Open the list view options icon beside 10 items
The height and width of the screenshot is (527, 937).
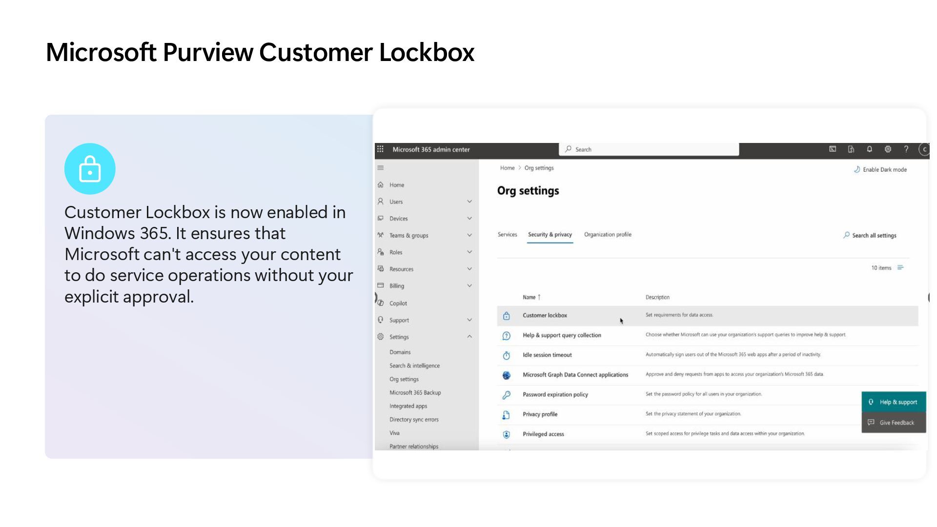coord(900,267)
